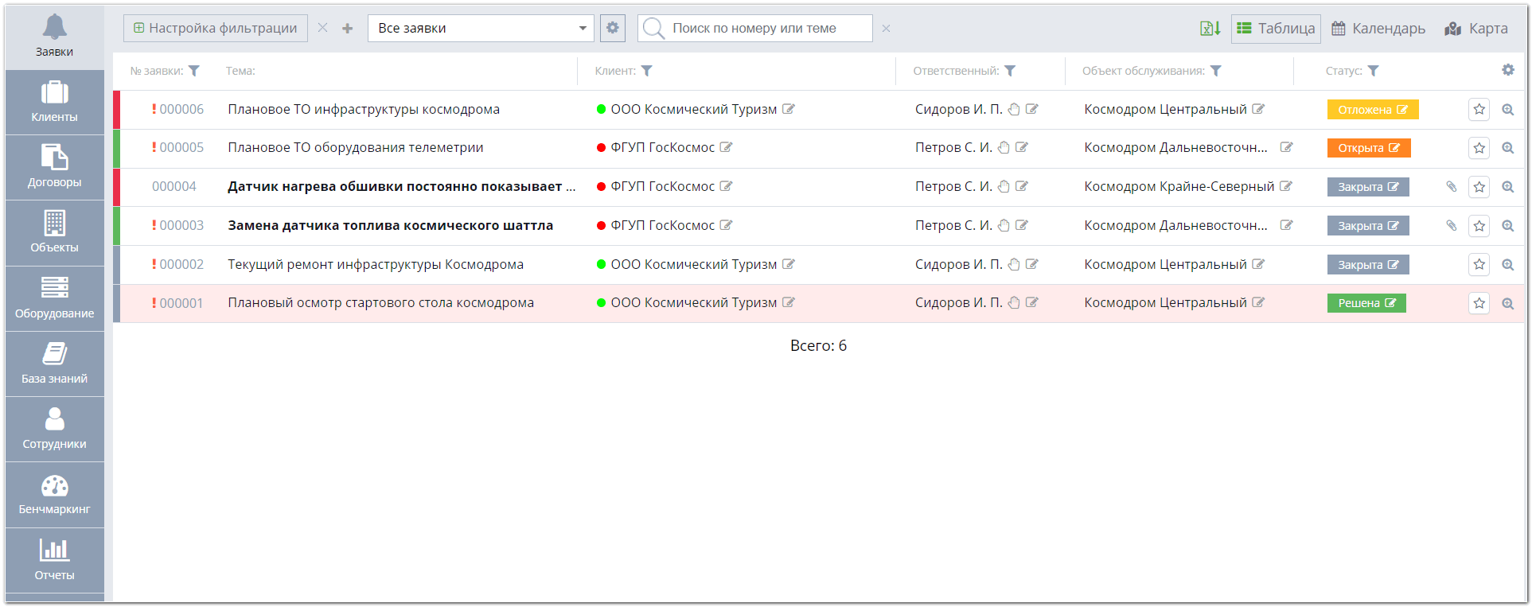Change Закрыта status of request 000004
The width and height of the screenshot is (1532, 607).
pos(1368,187)
